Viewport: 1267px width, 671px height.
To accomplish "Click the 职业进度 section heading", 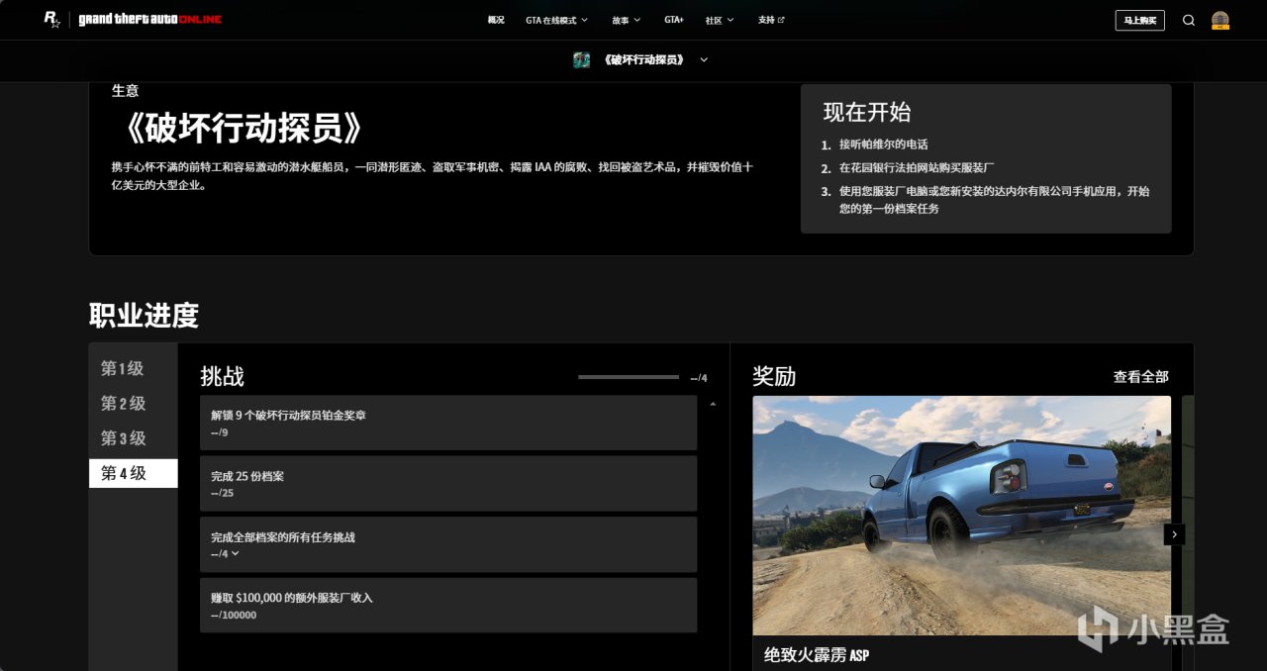I will 144,316.
